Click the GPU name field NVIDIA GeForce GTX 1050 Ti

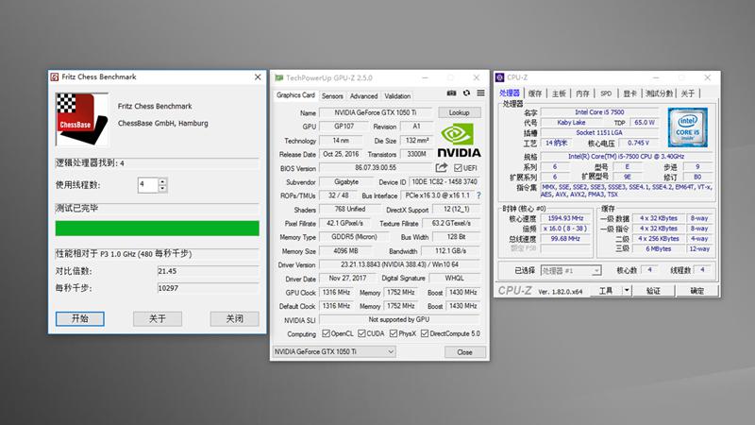[x=376, y=112]
